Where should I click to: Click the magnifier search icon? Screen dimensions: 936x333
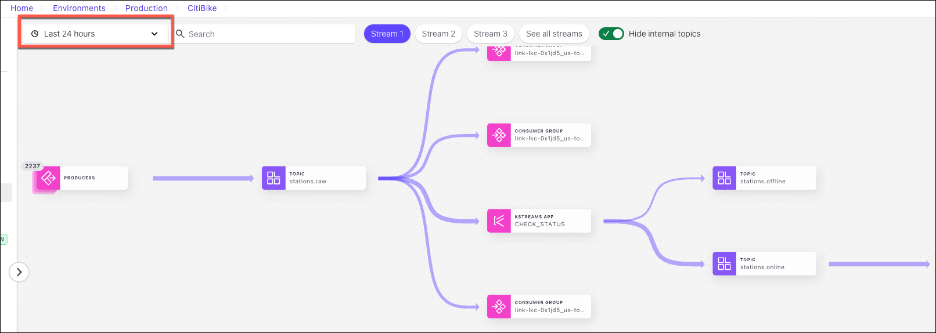pyautogui.click(x=181, y=34)
